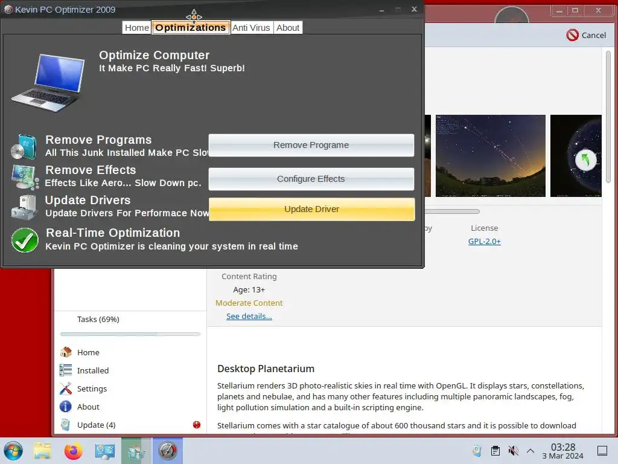Image resolution: width=618 pixels, height=464 pixels.
Task: Click the vertical scrollbar in software manager
Action: (608, 117)
